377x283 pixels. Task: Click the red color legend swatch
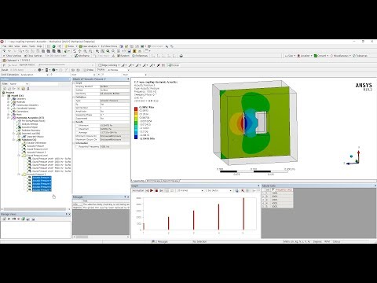click(x=136, y=109)
